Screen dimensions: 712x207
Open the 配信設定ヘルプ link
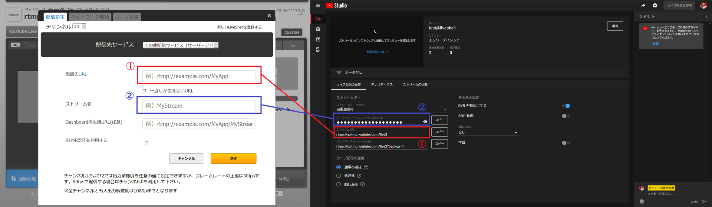coord(377,52)
